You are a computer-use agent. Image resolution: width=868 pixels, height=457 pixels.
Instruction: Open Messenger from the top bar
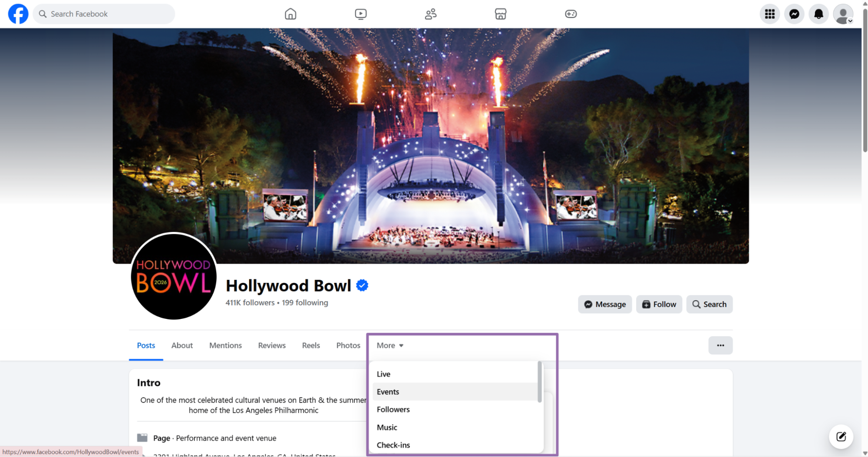coord(794,14)
